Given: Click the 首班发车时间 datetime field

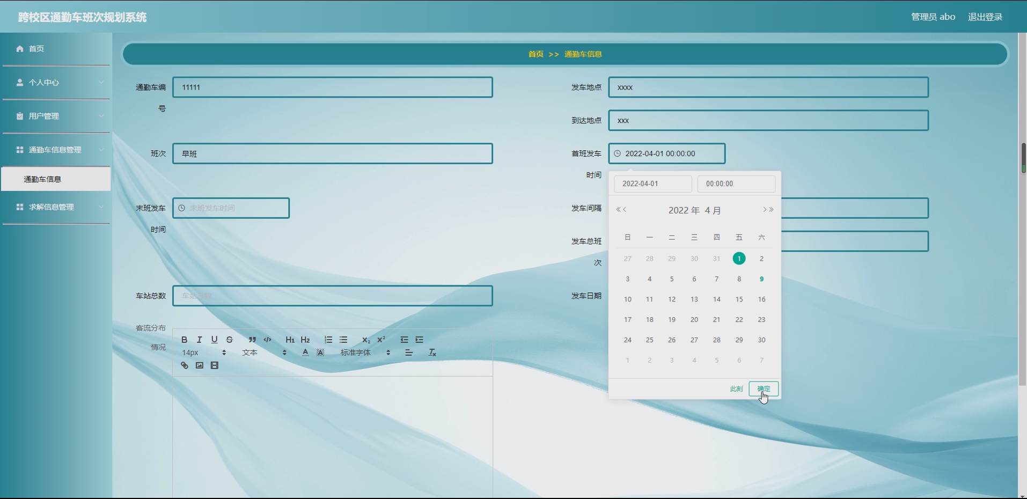Looking at the screenshot, I should (x=667, y=153).
